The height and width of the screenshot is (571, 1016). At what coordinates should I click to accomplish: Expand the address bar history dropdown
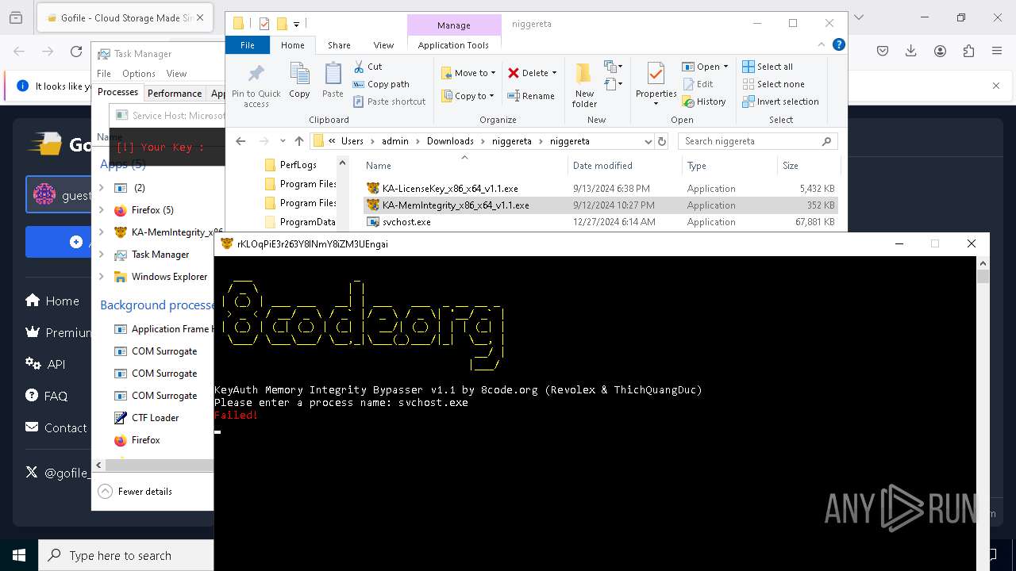tap(648, 141)
